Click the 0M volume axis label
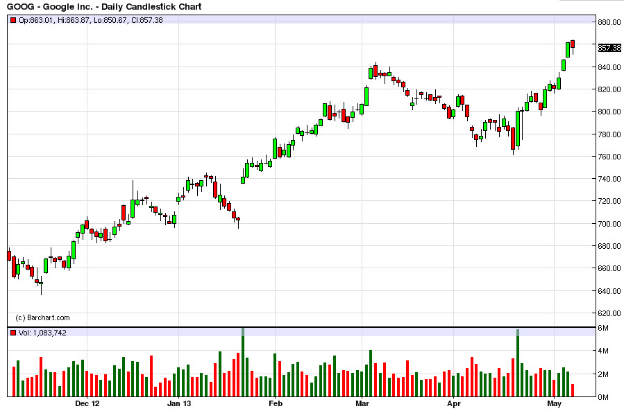This screenshot has width=624, height=411. click(603, 397)
